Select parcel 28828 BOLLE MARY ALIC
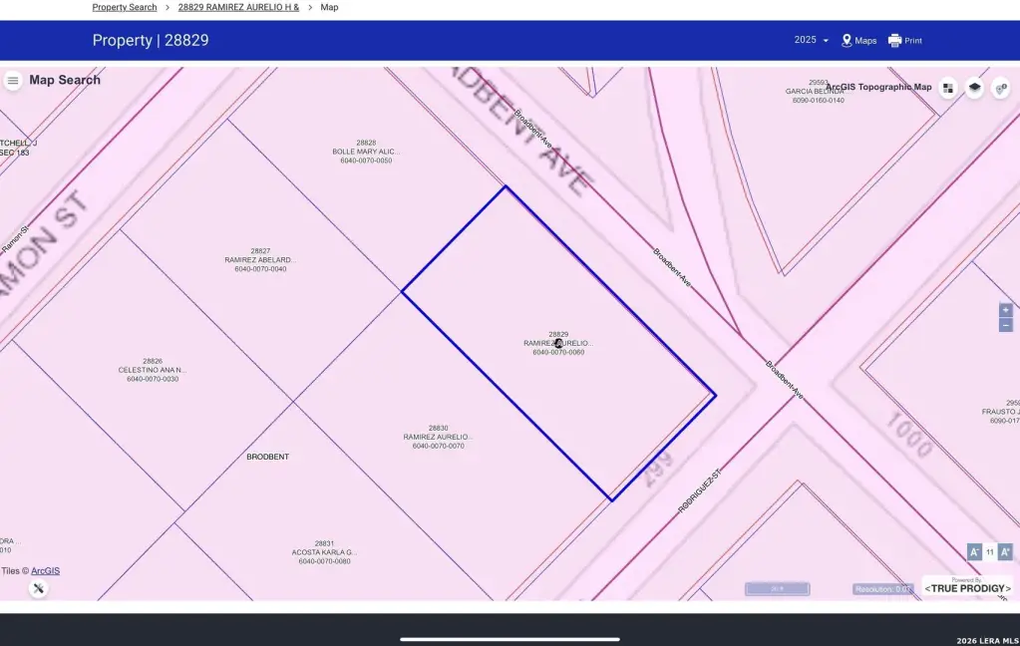 pos(366,152)
